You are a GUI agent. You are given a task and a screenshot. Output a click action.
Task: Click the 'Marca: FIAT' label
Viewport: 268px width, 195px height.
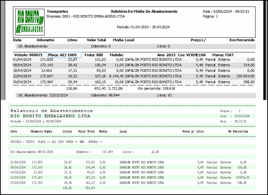point(223,55)
